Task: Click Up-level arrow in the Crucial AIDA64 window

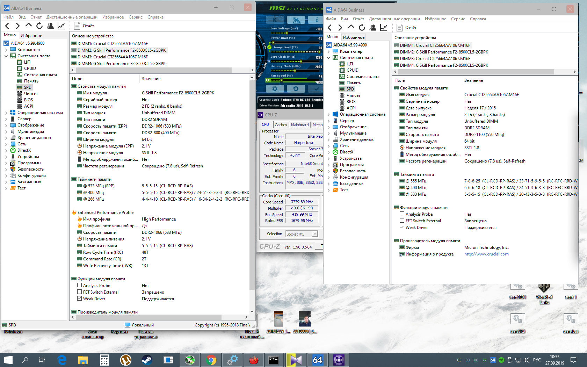Action: [351, 27]
